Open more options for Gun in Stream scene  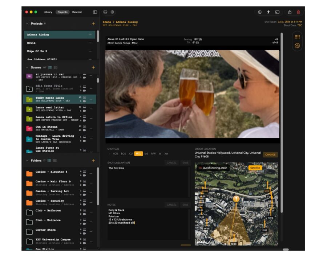91,128
